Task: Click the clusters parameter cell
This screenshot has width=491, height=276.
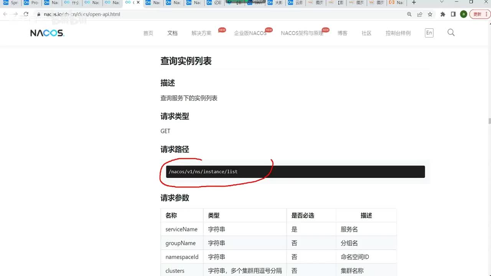Action: tap(181, 271)
